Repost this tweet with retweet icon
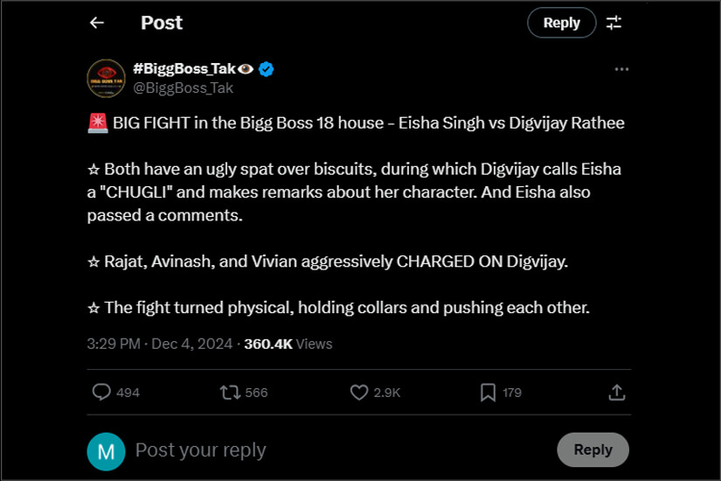The height and width of the screenshot is (481, 721). pos(230,393)
